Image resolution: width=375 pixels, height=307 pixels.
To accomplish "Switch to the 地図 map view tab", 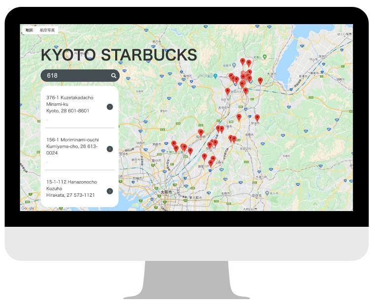I will click(29, 30).
